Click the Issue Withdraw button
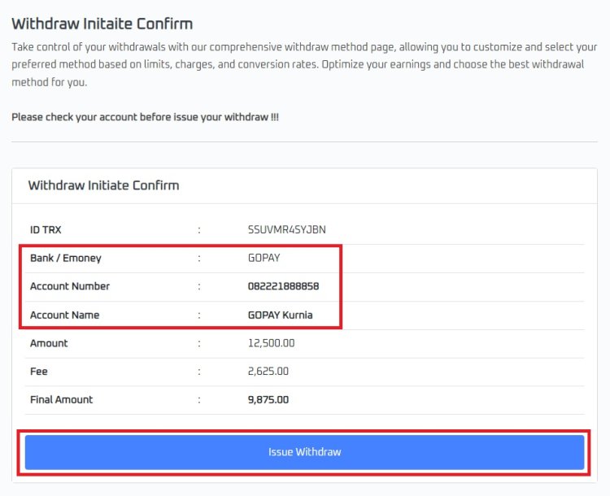610x496 pixels. (304, 452)
